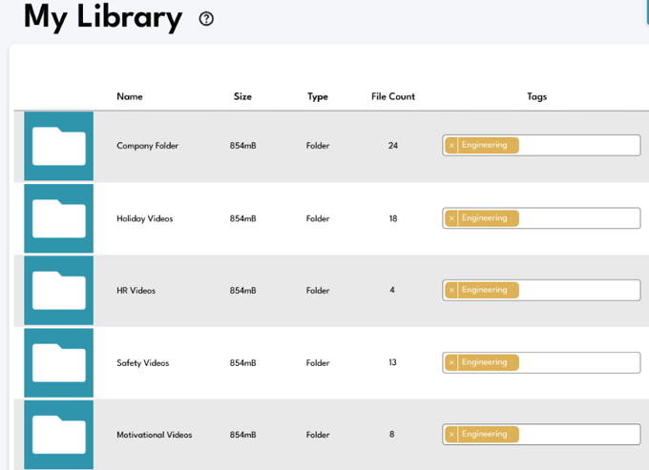Open the Company Folder folder icon

click(x=59, y=147)
